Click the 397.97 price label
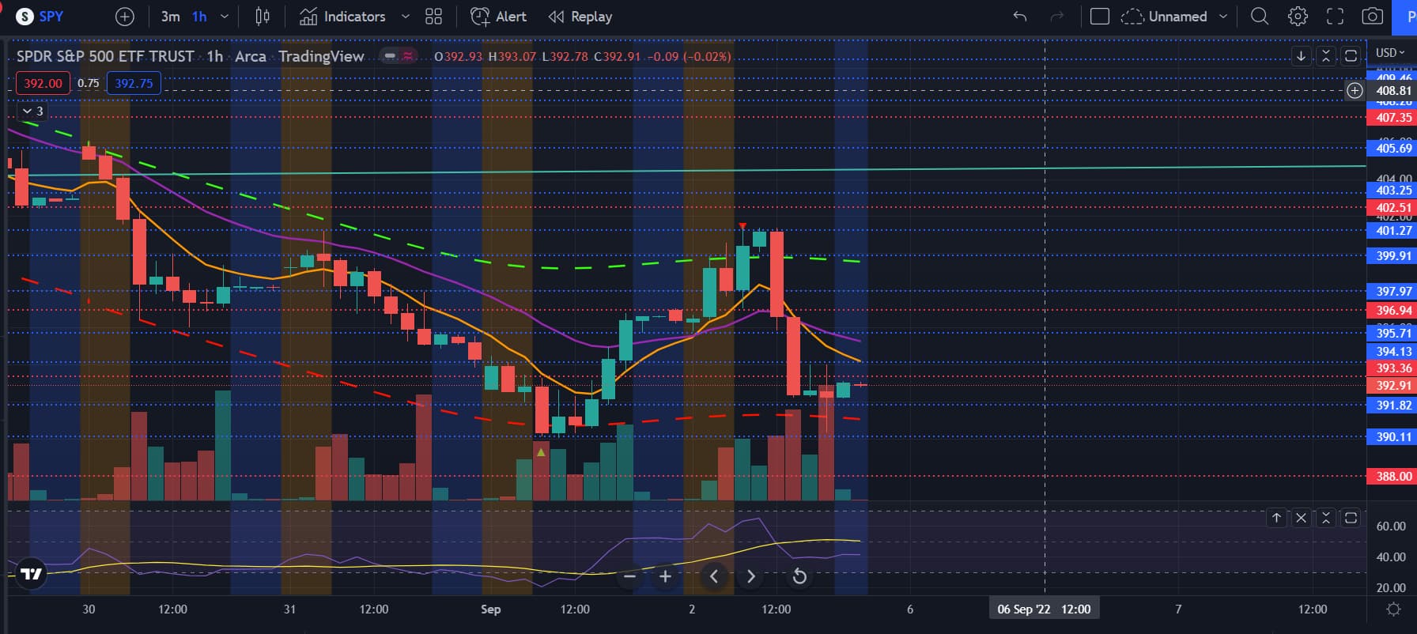The image size is (1417, 634). coord(1392,291)
